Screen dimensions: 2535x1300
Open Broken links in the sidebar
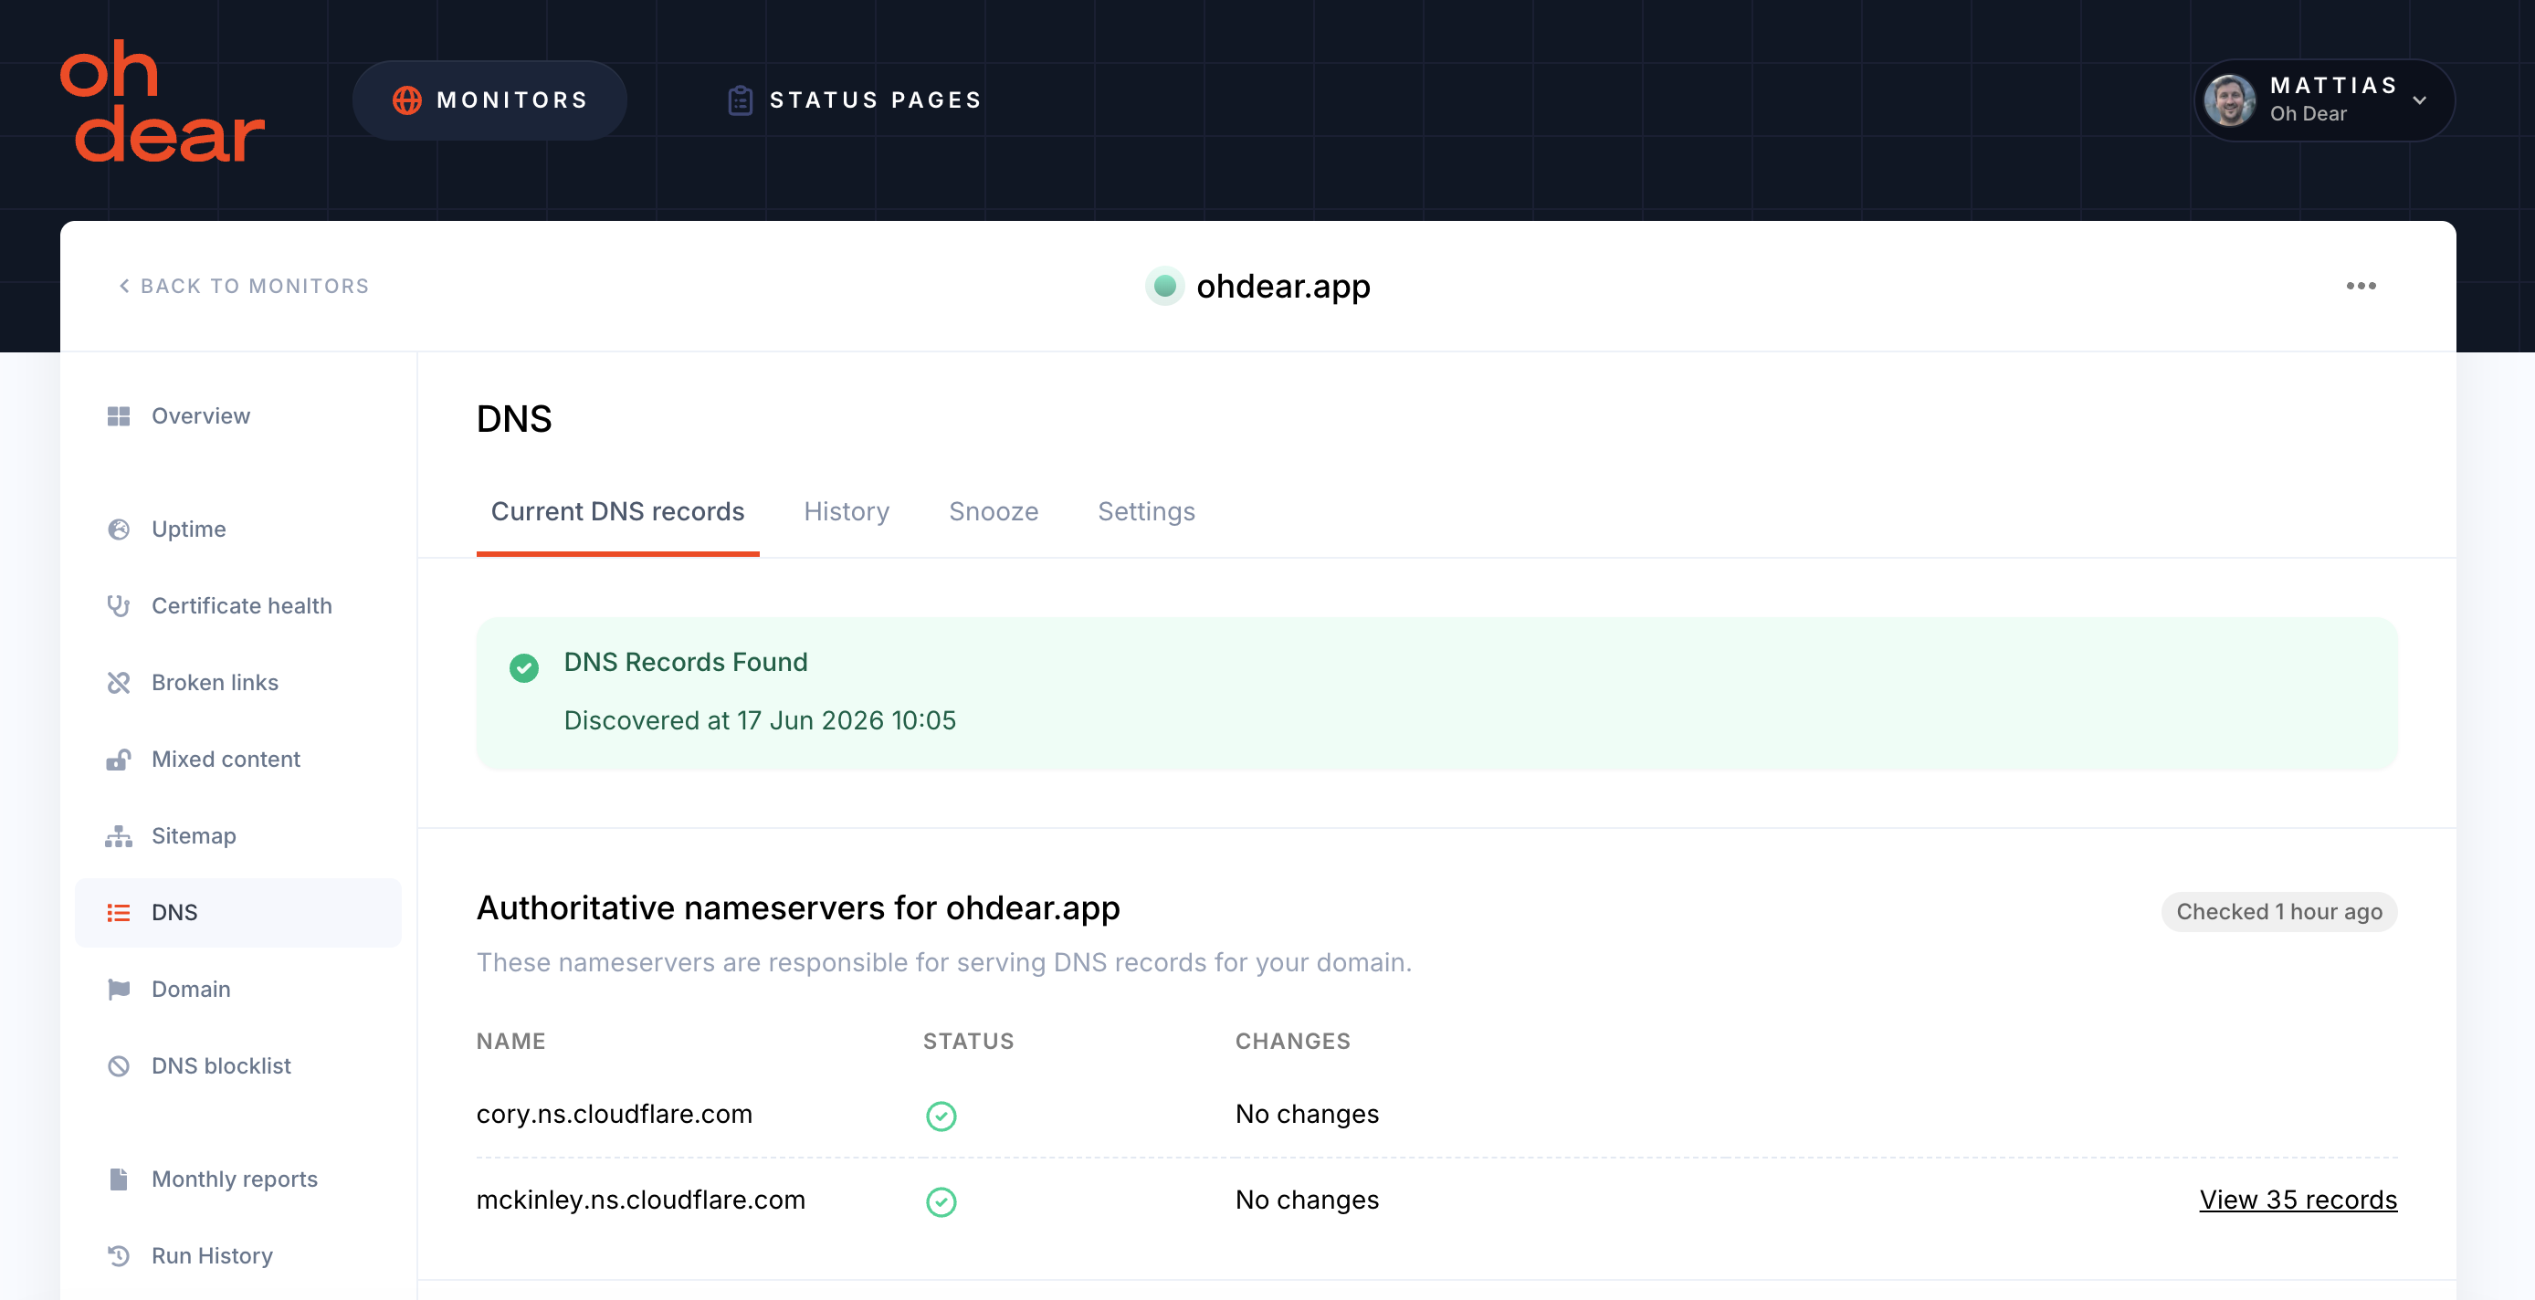click(x=238, y=683)
